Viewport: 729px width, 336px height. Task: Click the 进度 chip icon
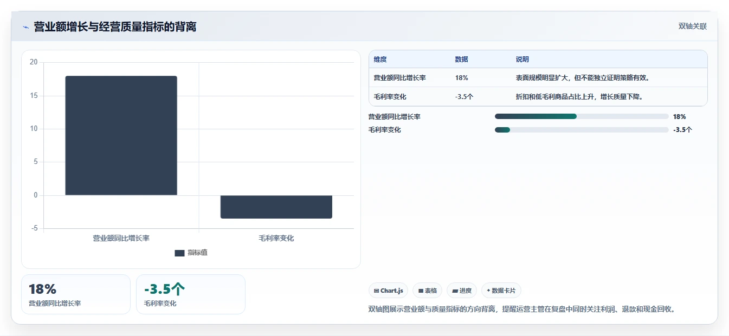point(455,291)
